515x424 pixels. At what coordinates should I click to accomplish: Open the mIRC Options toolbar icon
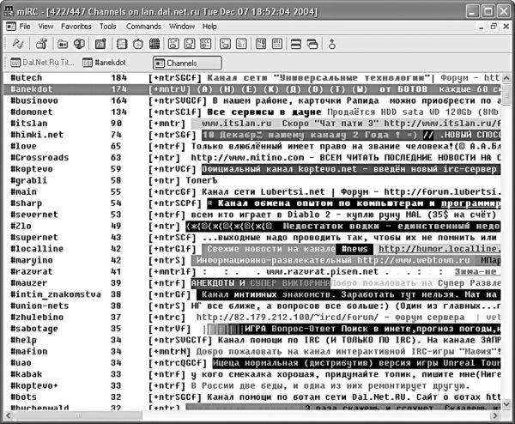pyautogui.click(x=42, y=44)
